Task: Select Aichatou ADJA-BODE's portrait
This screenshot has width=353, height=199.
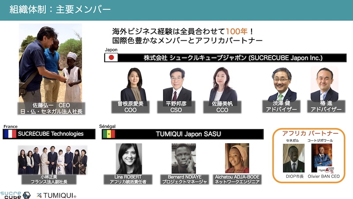Action: (237, 158)
